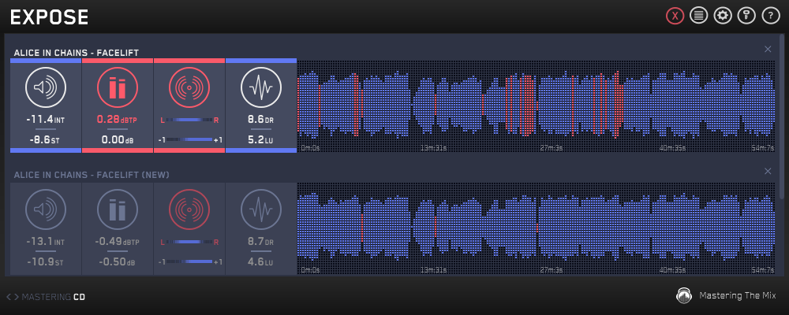Screen dimensions: 789x315
Task: Click the L-R balance meter on first track
Action: click(x=189, y=120)
